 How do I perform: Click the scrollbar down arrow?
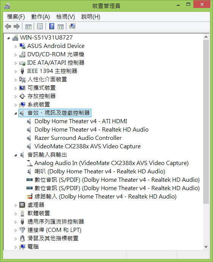[206, 247]
